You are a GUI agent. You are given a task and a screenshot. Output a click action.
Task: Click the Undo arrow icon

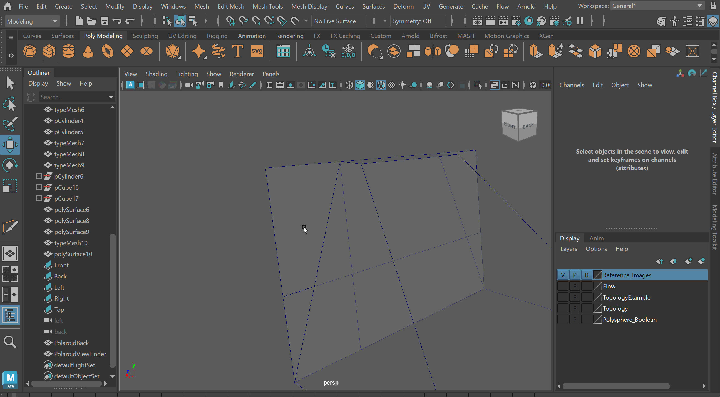(117, 21)
